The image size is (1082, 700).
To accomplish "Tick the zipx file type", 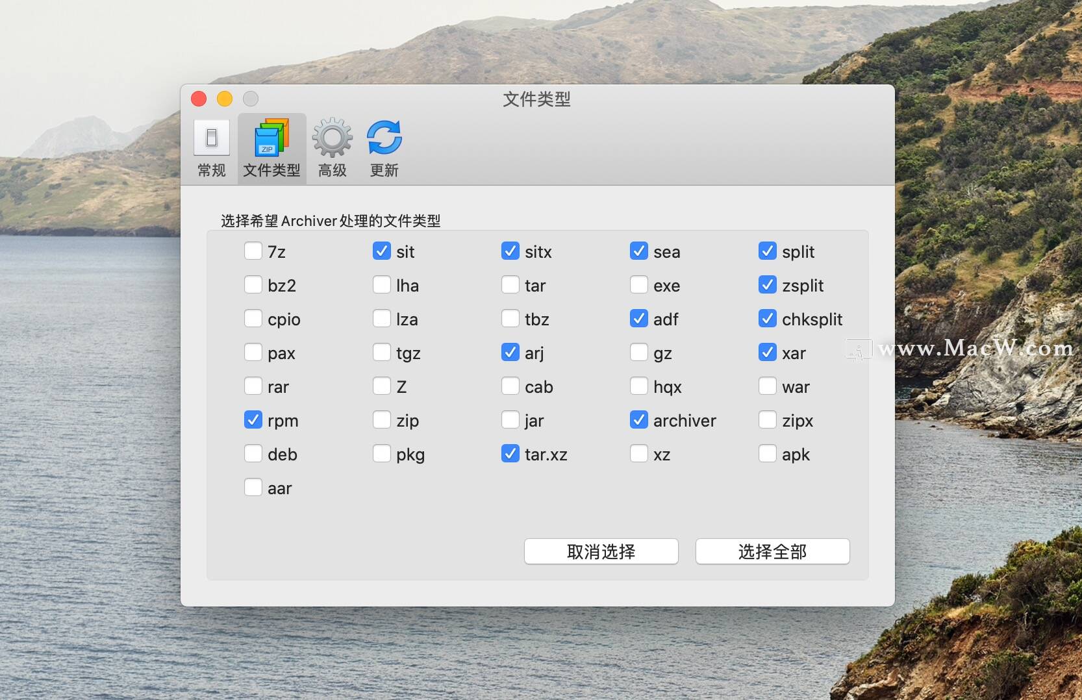I will 768,419.
